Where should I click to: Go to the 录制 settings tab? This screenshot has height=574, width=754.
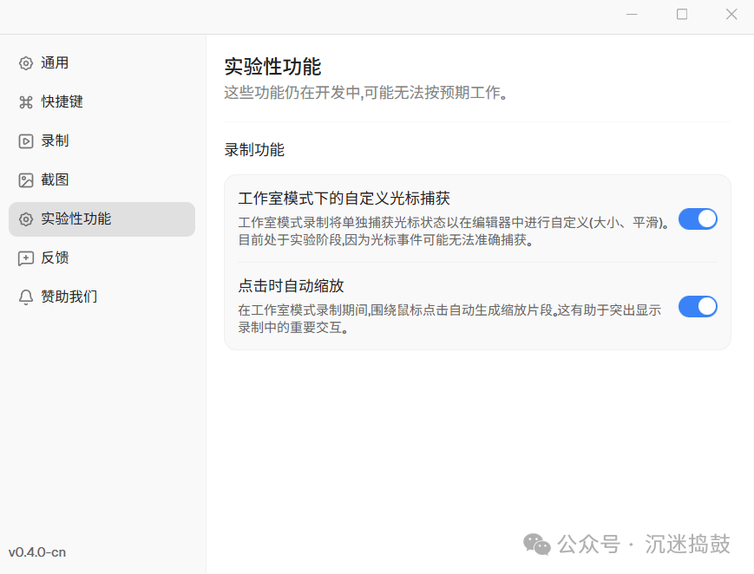(x=55, y=141)
